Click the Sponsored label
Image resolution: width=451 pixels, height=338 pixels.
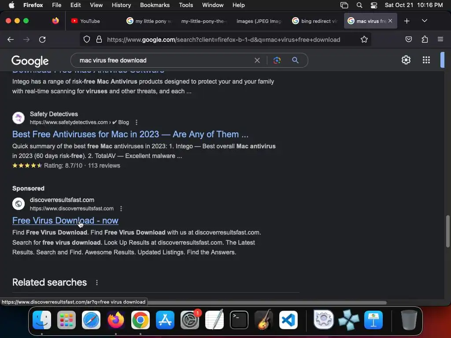[x=28, y=188]
